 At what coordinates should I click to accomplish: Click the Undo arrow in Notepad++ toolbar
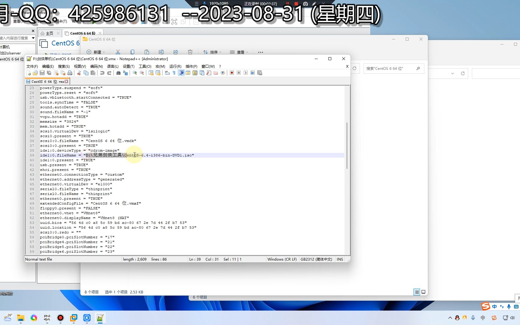[102, 73]
